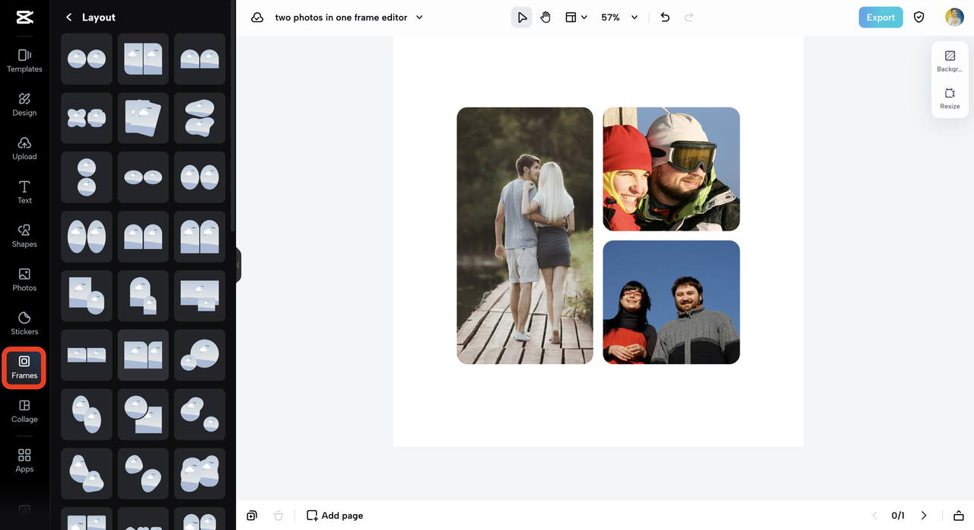This screenshot has width=974, height=530.
Task: Select the two circles layout frame
Action: pyautogui.click(x=87, y=59)
